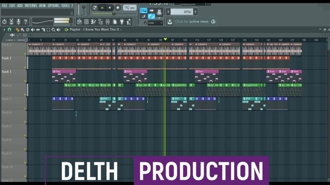Open the playlist options menu arrow
The image size is (330, 185).
tap(4, 30)
